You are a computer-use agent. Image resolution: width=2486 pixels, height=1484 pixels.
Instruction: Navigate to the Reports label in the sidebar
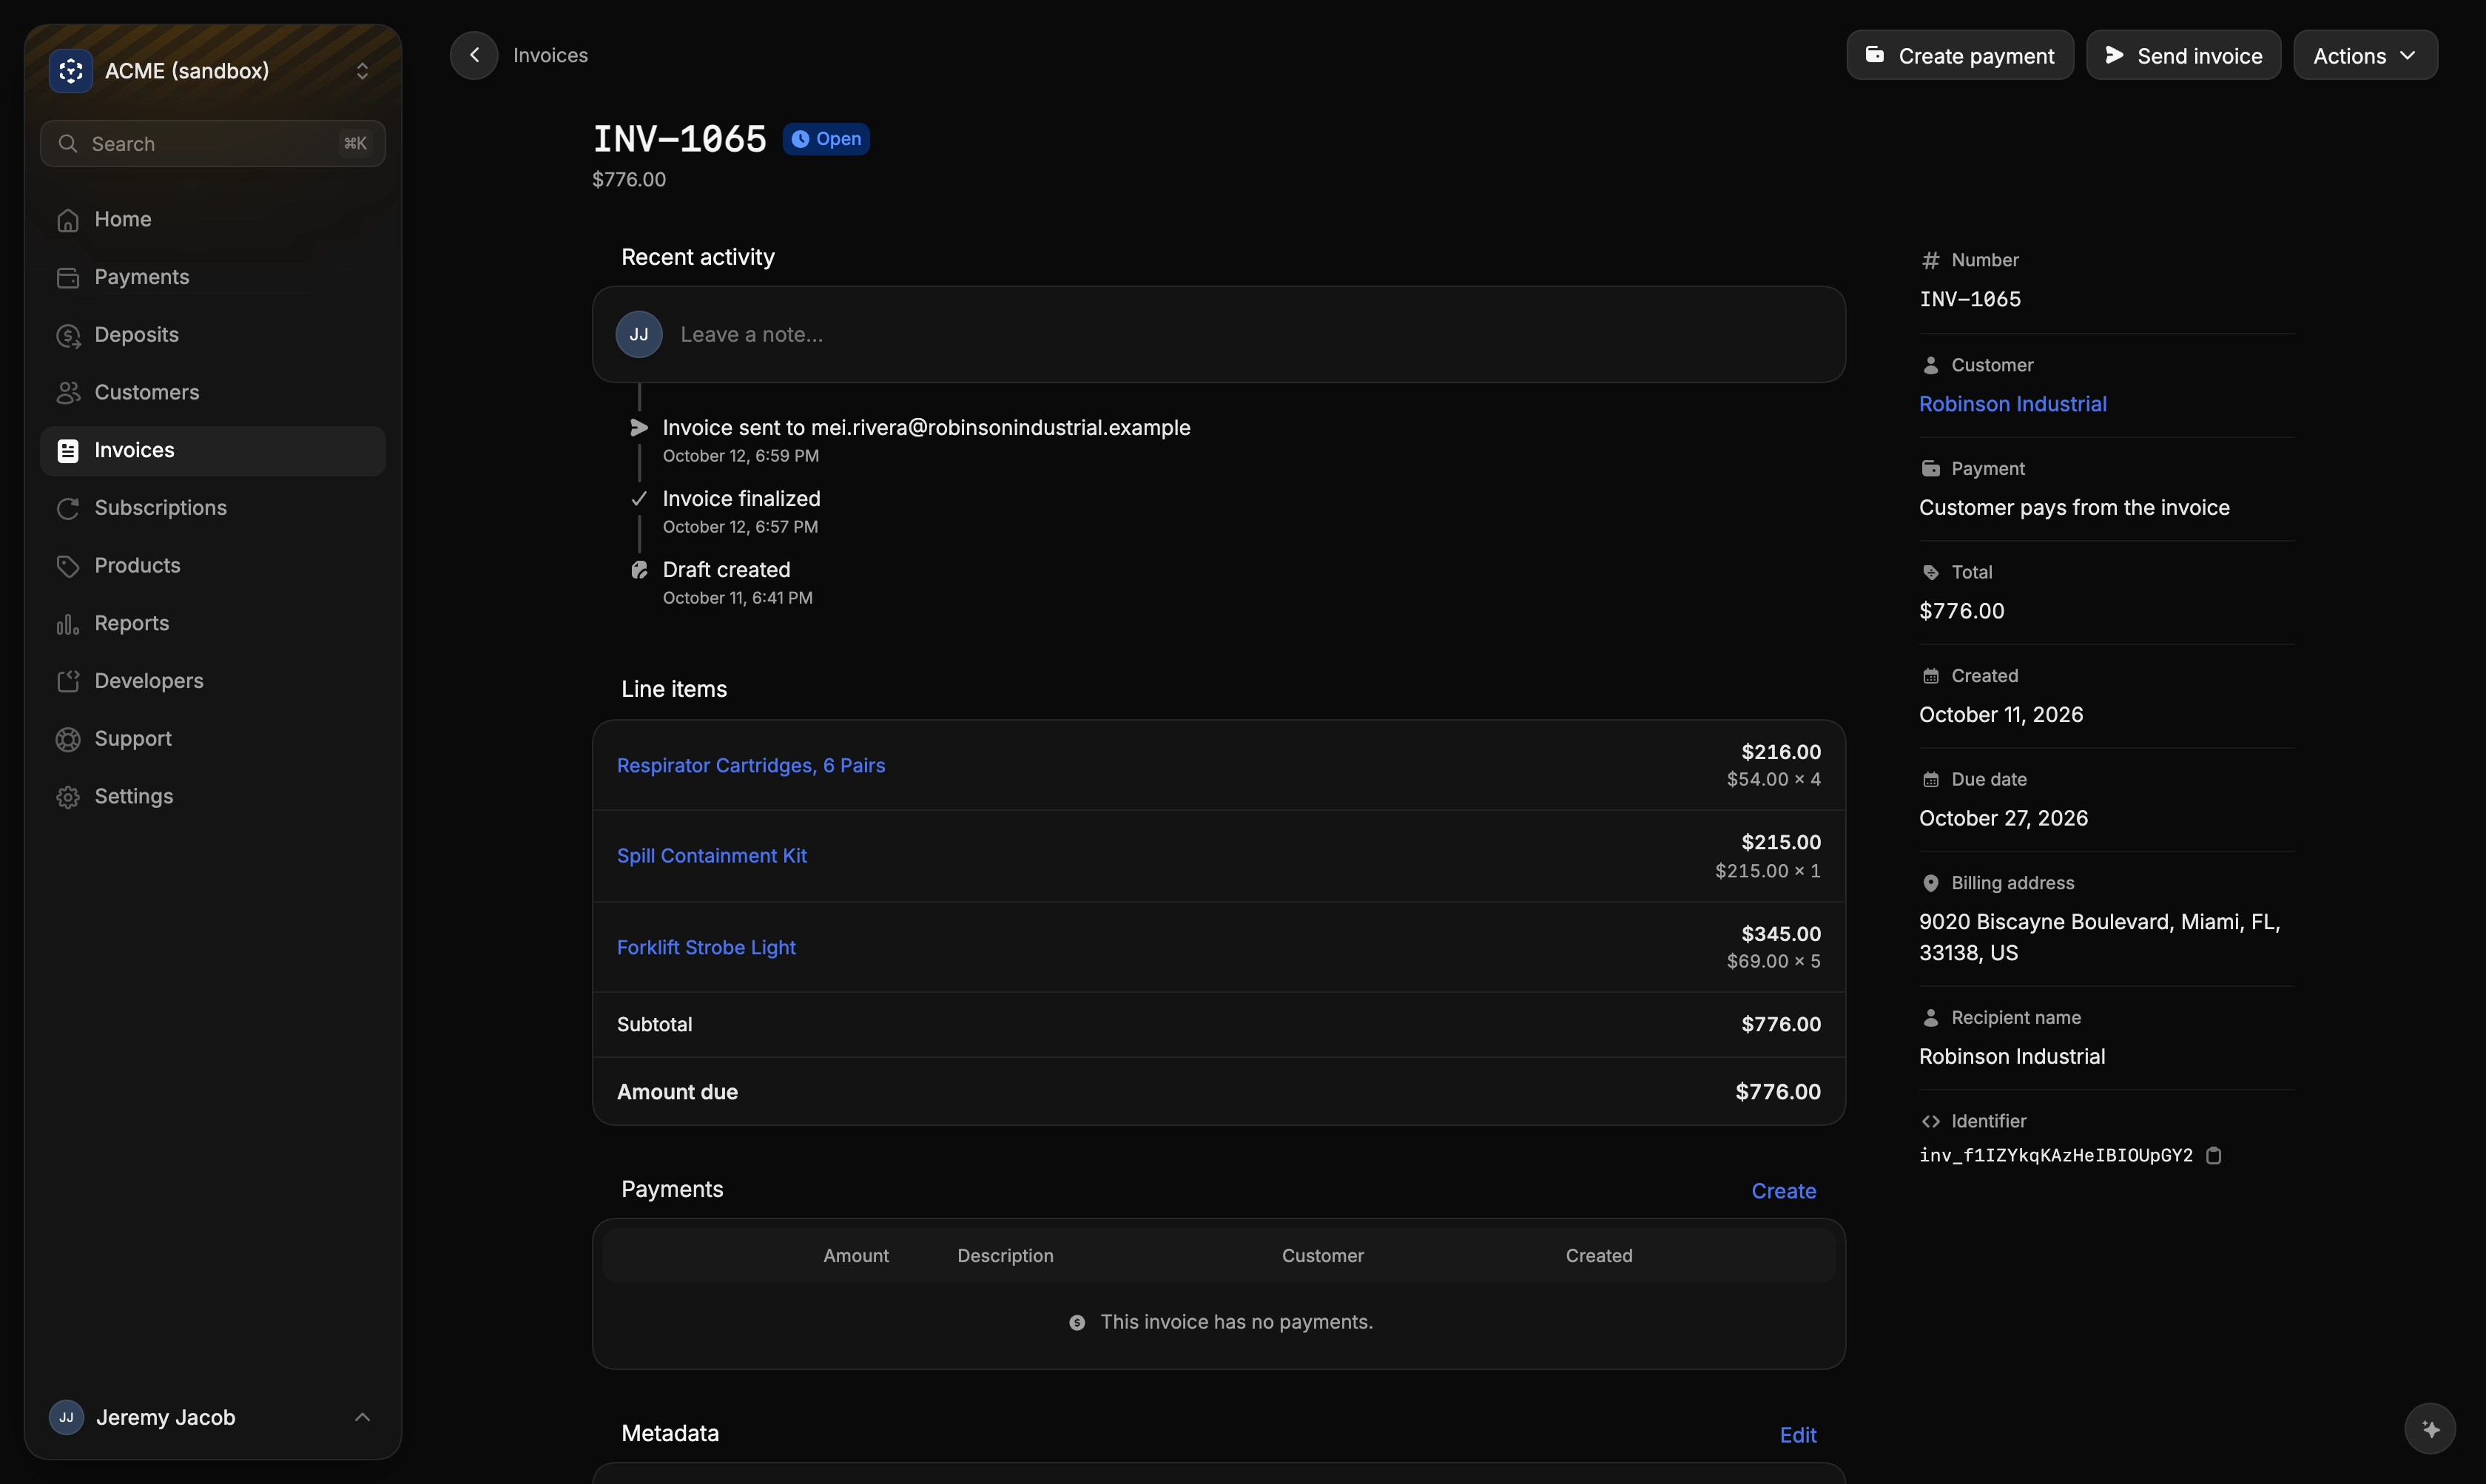click(x=132, y=623)
